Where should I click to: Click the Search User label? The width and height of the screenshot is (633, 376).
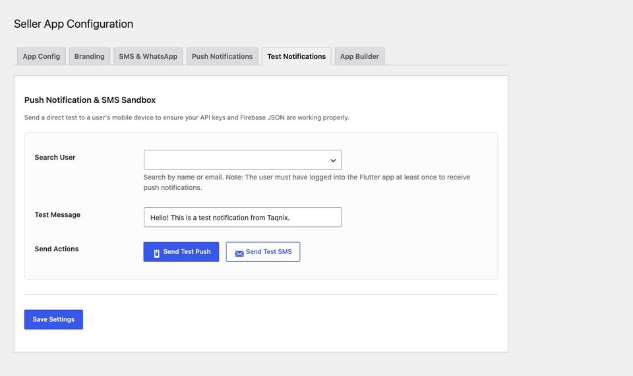point(55,158)
